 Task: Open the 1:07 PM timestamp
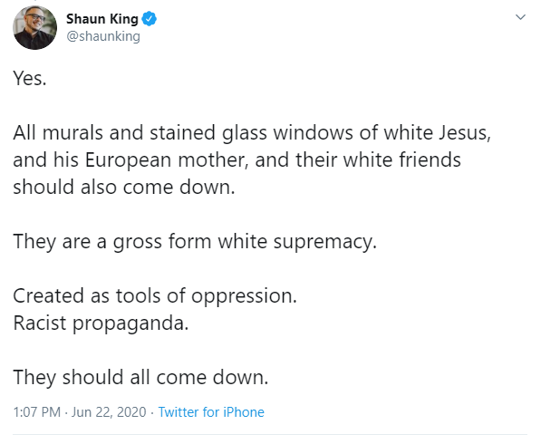[37, 412]
